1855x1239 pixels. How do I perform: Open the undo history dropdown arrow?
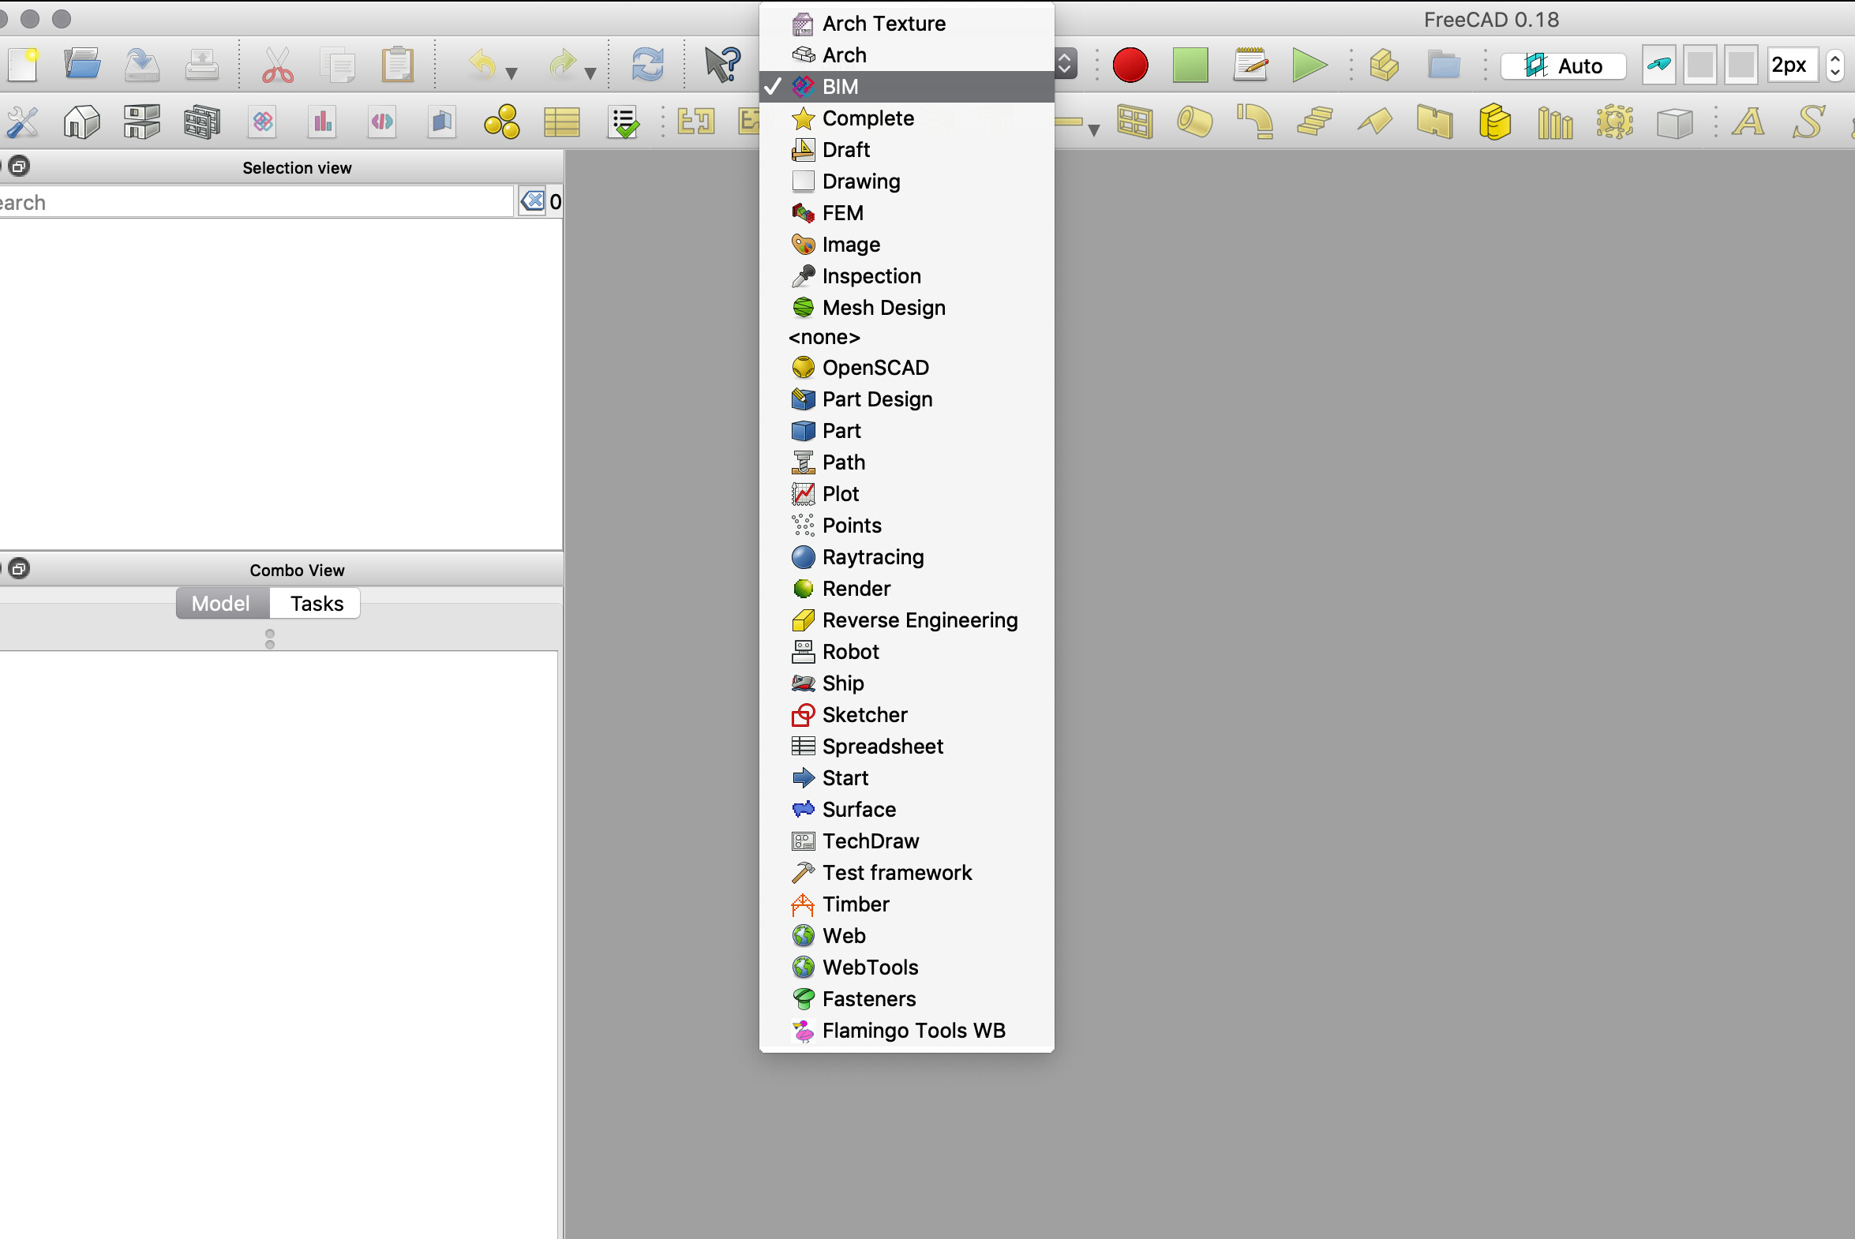[x=512, y=73]
